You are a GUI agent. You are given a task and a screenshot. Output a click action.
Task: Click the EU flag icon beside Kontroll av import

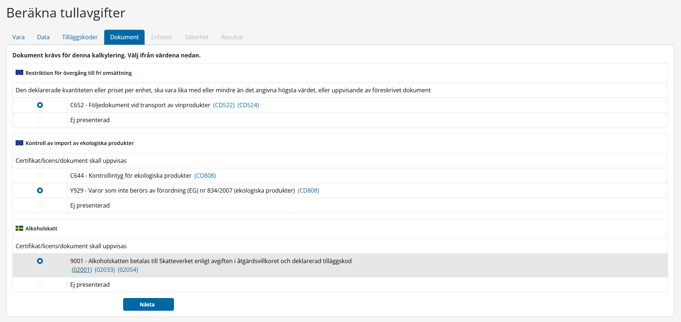coord(19,143)
